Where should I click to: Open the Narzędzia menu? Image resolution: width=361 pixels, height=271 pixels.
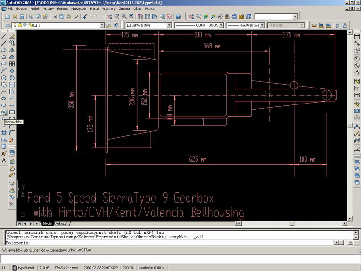point(79,9)
